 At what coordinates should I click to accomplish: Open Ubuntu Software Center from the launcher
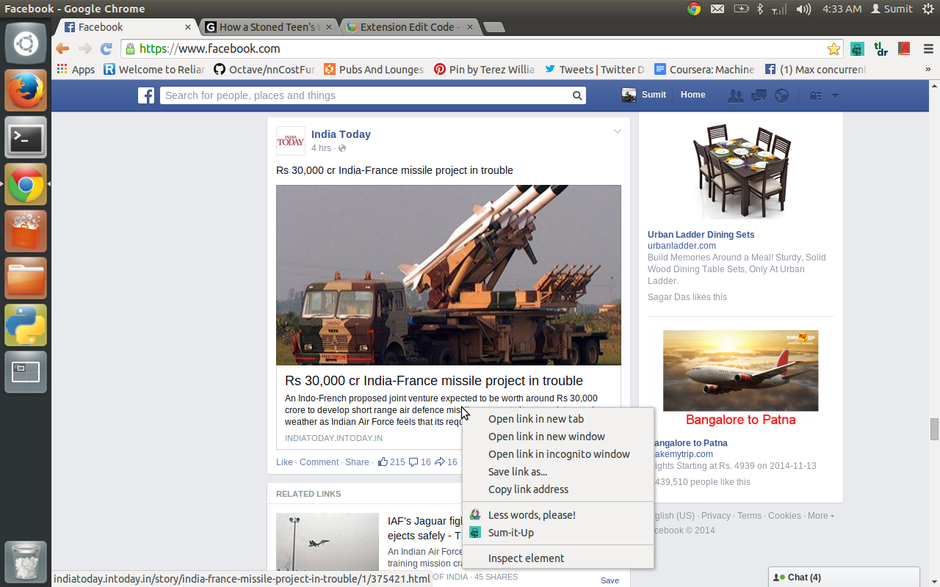[26, 231]
